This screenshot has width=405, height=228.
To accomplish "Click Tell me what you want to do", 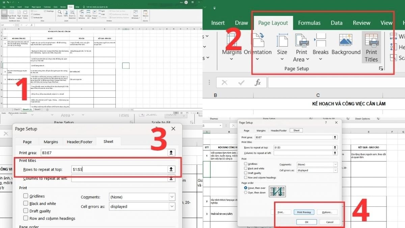I will point(97,7).
